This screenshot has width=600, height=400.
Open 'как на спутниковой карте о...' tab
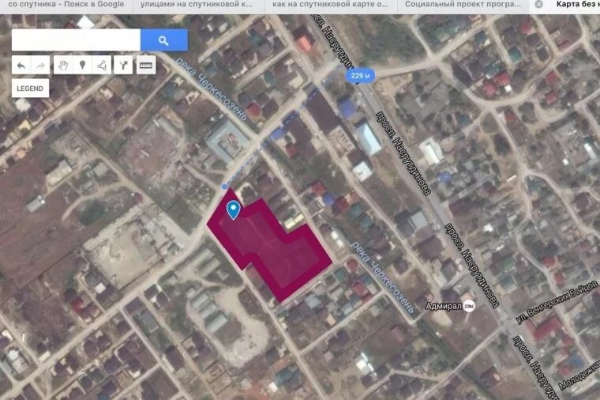(330, 5)
